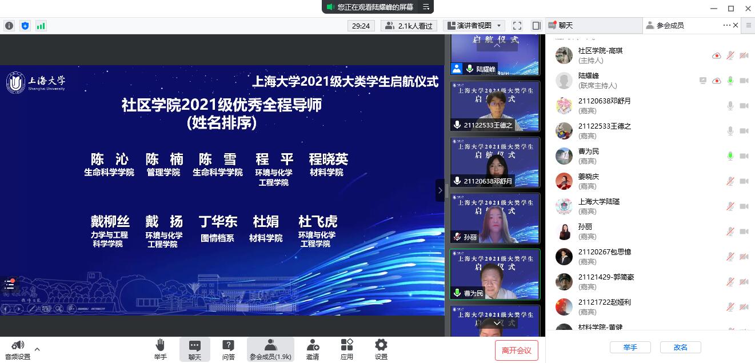Open the 应用 apps icon
This screenshot has height=363, width=755.
tap(347, 349)
